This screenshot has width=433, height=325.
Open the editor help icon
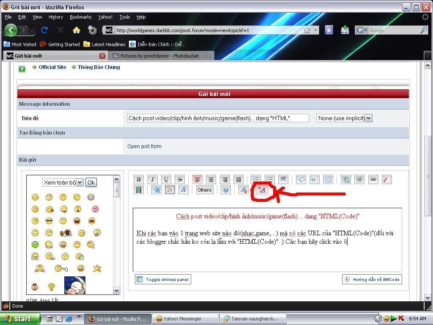click(226, 190)
